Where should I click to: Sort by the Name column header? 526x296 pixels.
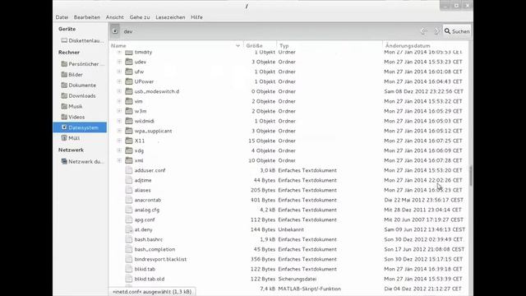176,45
